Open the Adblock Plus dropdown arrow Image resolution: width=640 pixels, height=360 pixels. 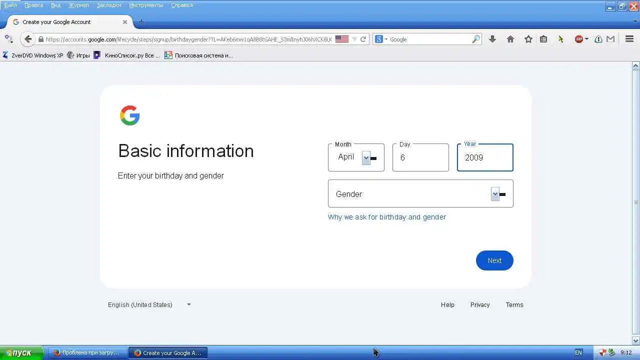[586, 39]
